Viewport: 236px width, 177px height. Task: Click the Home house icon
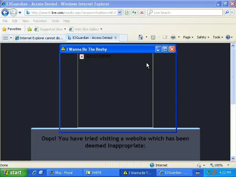pyautogui.click(x=141, y=37)
